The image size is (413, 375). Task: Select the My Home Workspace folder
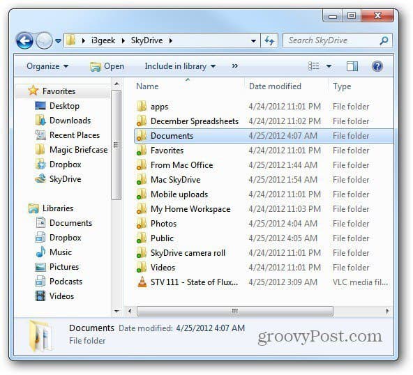[264, 209]
